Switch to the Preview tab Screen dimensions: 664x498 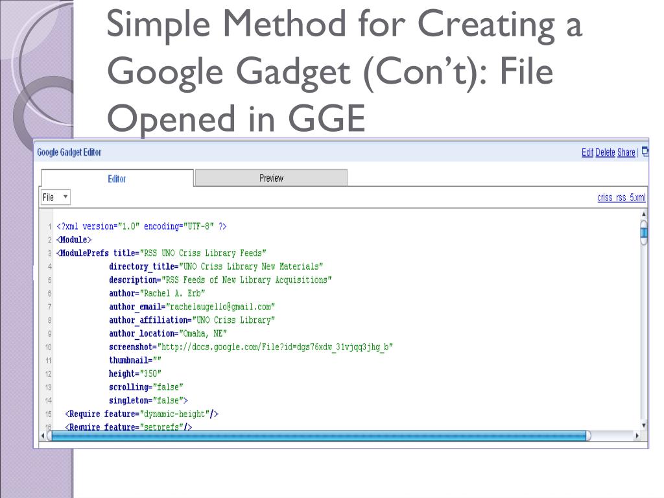point(271,178)
